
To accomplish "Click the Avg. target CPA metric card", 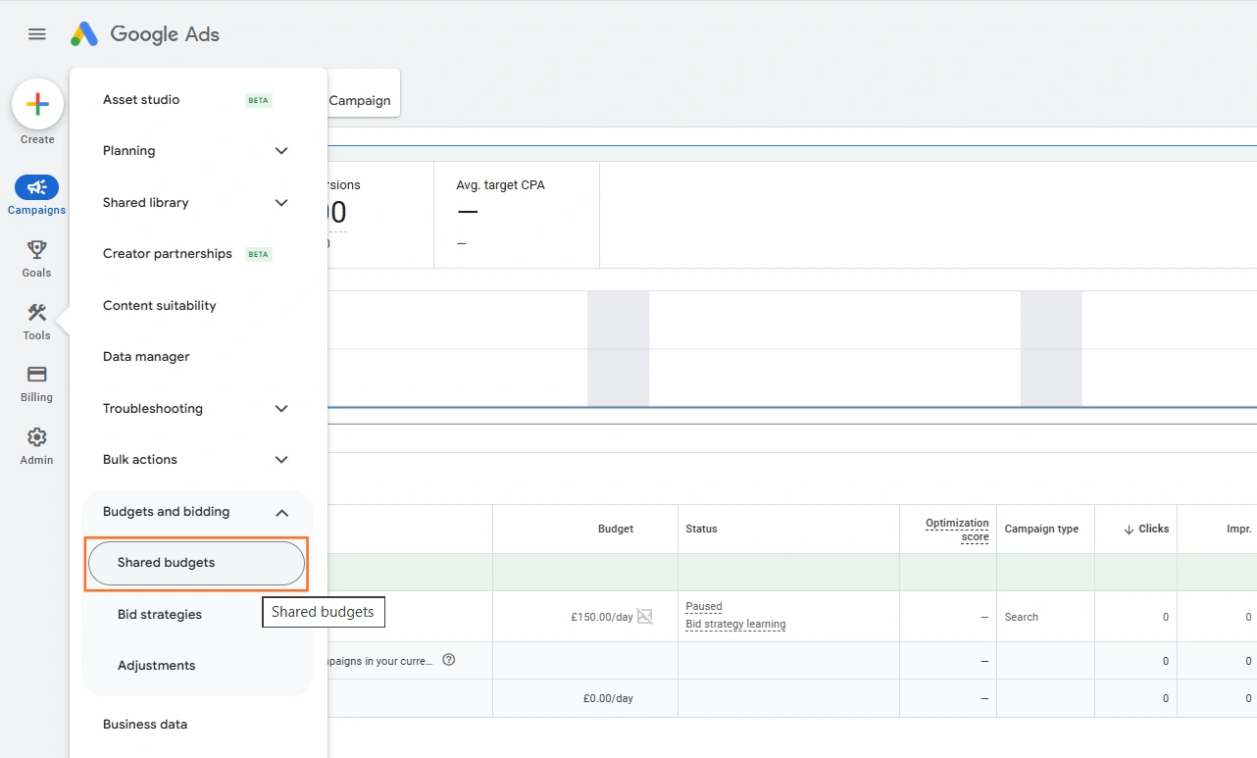I will [x=517, y=215].
